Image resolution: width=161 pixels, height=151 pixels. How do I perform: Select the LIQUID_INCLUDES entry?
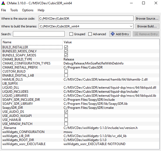click(x=15, y=92)
